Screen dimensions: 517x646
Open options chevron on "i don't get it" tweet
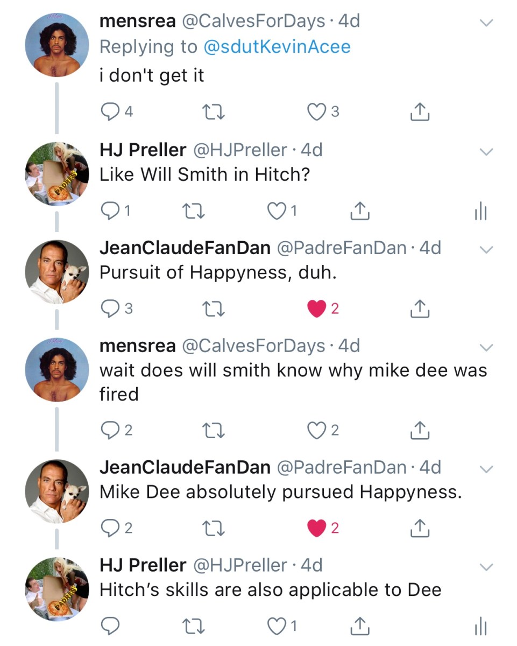tap(486, 23)
